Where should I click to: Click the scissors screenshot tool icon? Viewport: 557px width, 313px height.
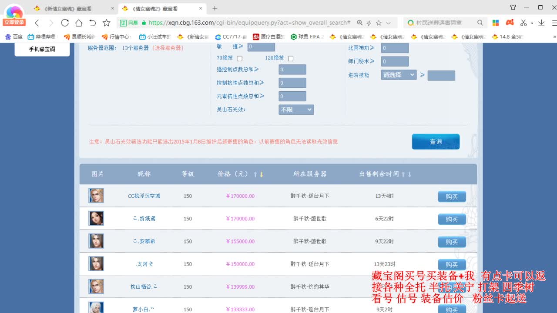coord(523,22)
